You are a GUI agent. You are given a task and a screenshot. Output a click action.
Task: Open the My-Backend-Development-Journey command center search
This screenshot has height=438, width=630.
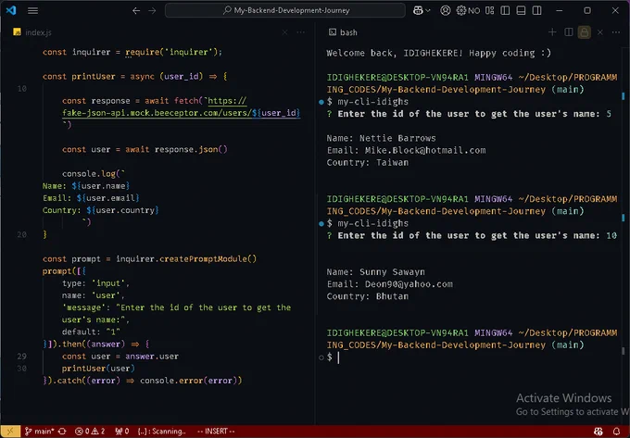tap(284, 10)
